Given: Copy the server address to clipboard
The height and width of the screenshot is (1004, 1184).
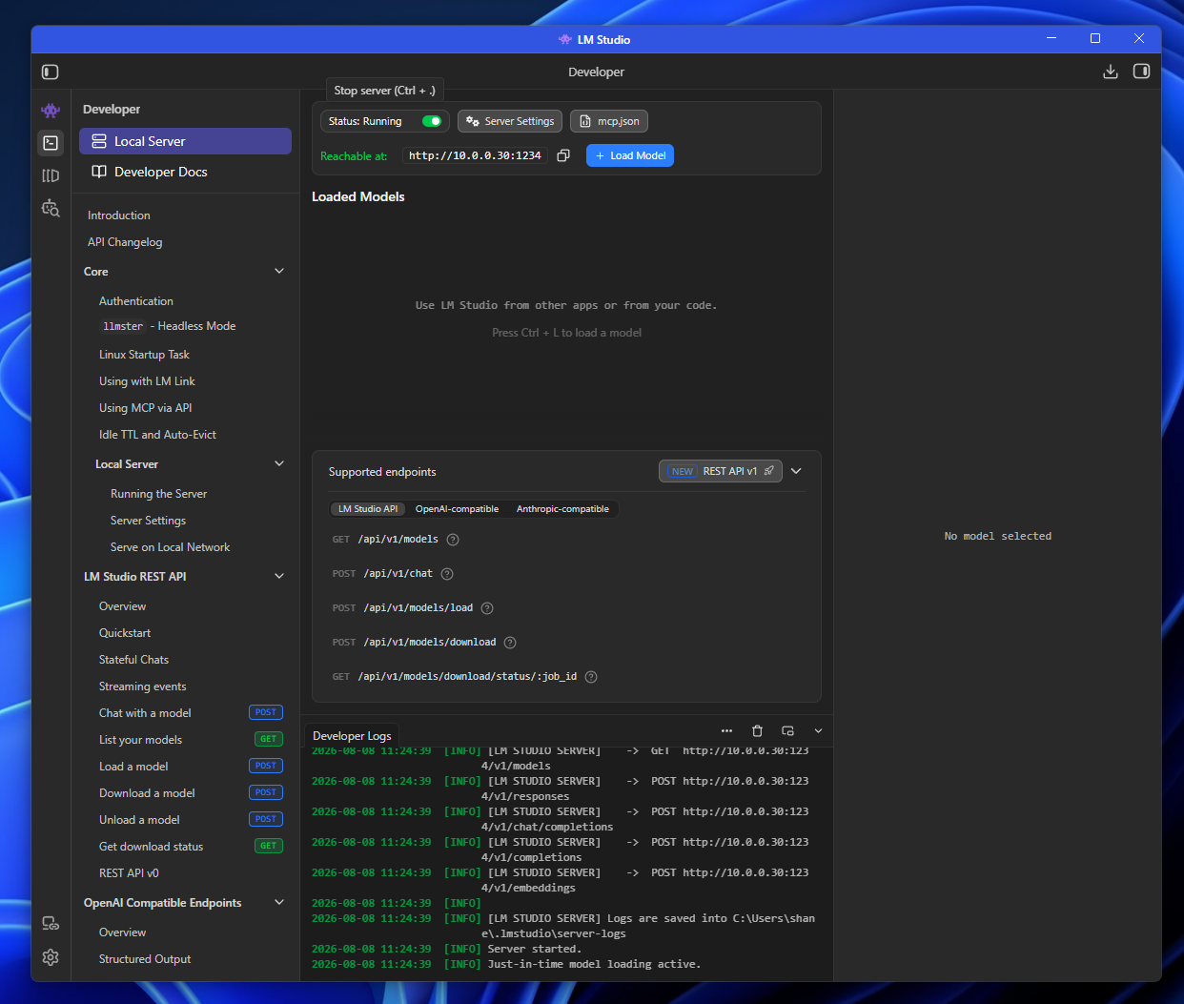Looking at the screenshot, I should [x=563, y=155].
